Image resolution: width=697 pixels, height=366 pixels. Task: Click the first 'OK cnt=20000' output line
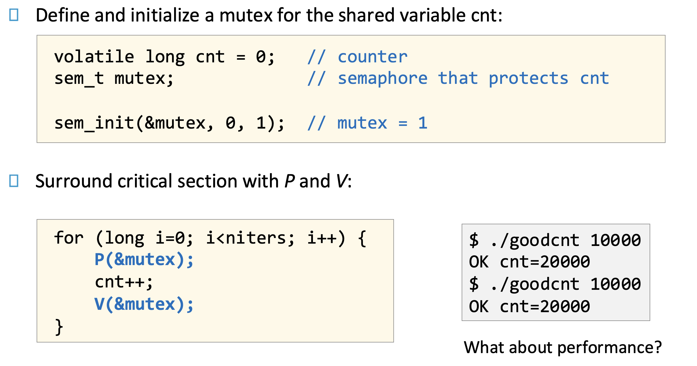point(529,262)
